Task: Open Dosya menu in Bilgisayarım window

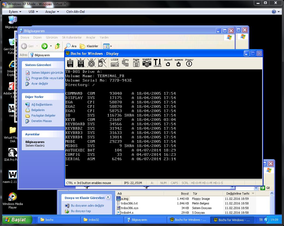Action: point(25,37)
